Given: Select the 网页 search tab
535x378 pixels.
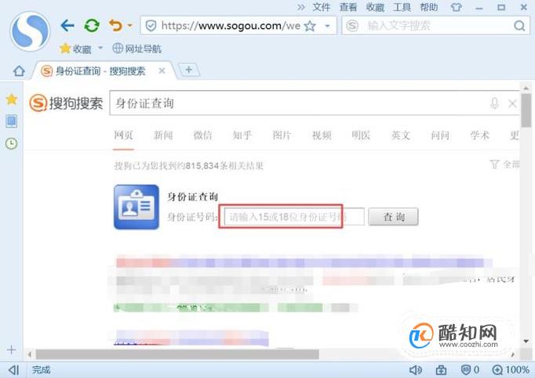Looking at the screenshot, I should (123, 135).
